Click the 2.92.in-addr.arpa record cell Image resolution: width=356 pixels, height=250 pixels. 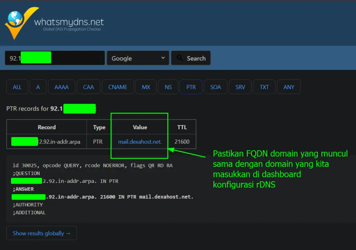47,142
